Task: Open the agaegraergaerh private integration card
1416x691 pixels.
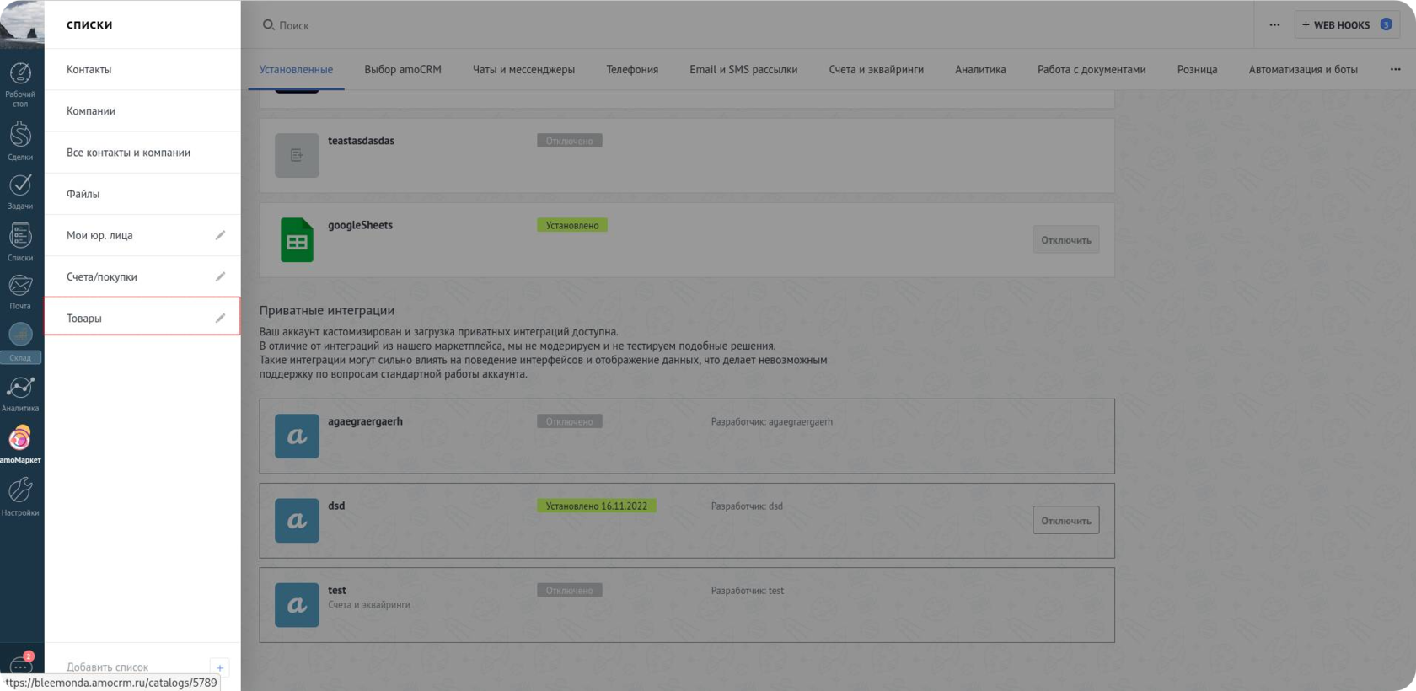Action: coord(686,436)
